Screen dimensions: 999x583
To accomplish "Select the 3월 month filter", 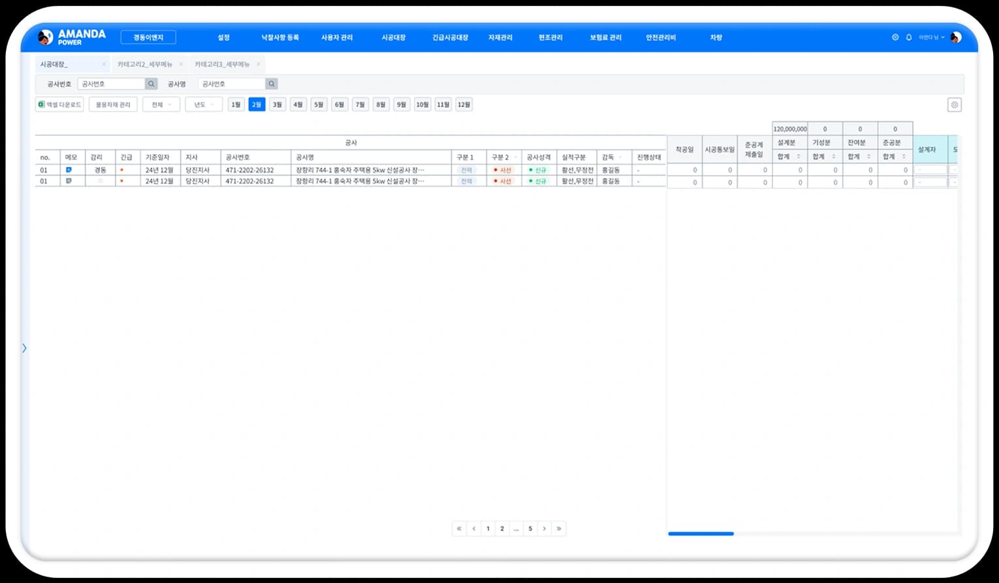I will pyautogui.click(x=277, y=105).
